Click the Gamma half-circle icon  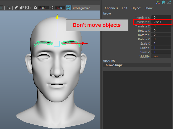coord(52,8)
